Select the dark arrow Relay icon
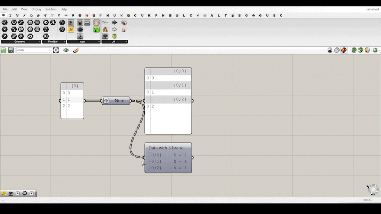Viewport: 381px width, 214px height. click(115, 22)
